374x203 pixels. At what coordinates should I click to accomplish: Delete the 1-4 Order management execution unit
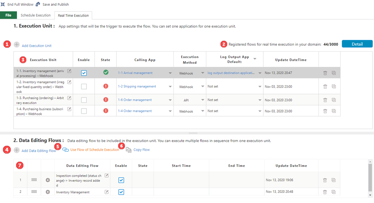325,111
